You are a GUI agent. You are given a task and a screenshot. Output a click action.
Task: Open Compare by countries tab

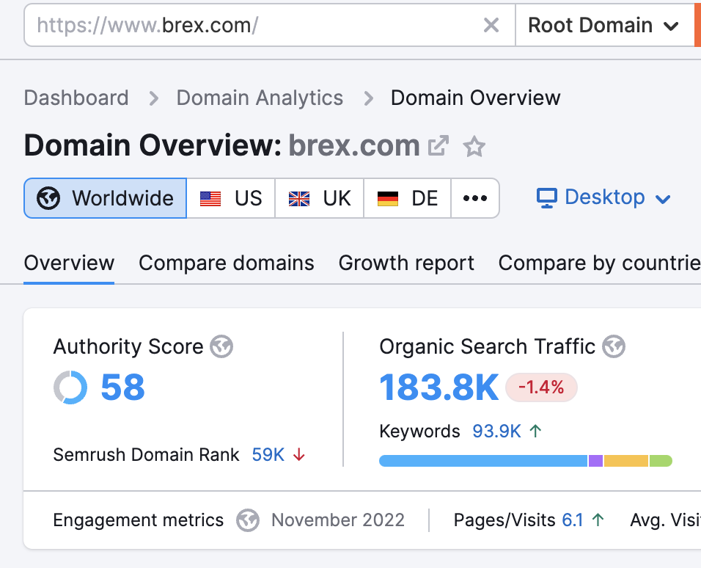tap(600, 263)
